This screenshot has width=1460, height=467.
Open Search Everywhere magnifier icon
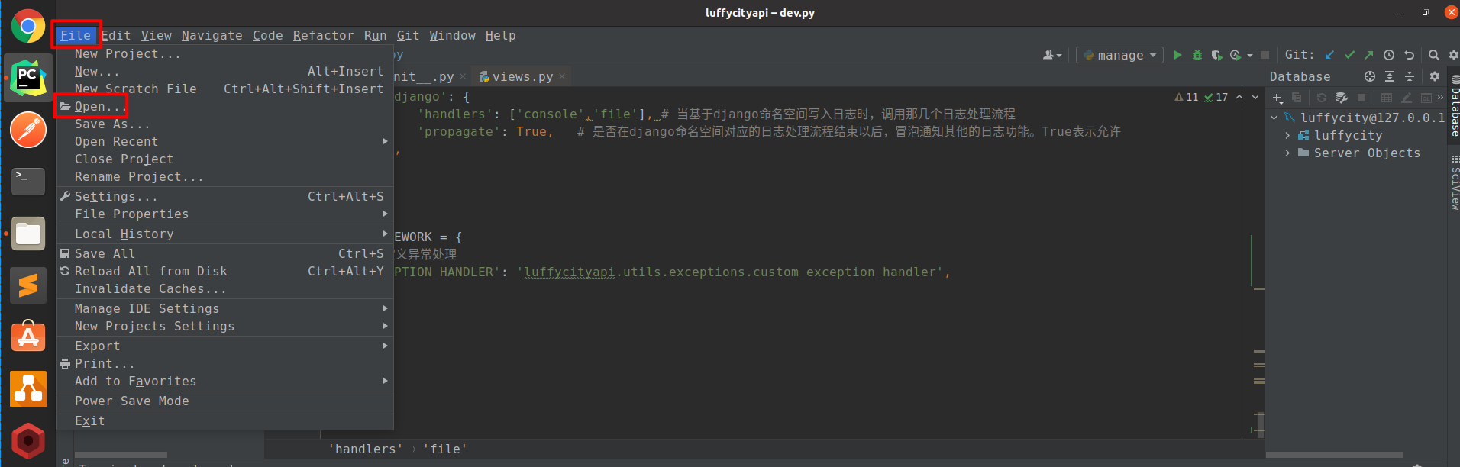click(1433, 55)
